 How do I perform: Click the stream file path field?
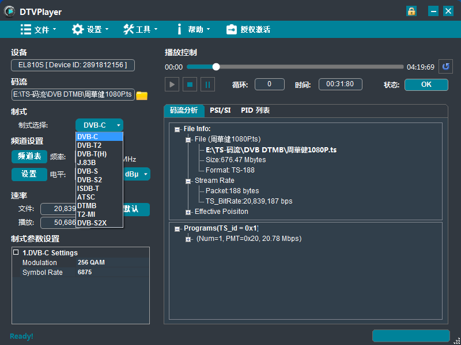click(x=73, y=95)
